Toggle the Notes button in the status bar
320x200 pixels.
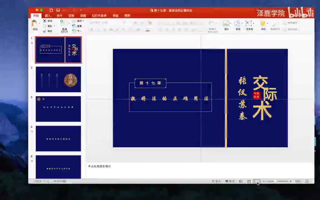coord(216,181)
